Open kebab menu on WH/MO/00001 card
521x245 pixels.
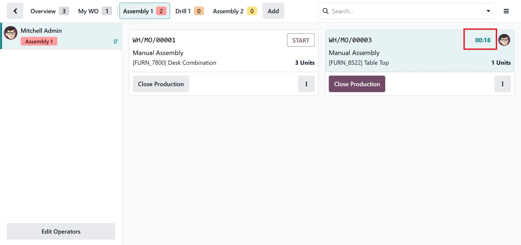click(306, 84)
